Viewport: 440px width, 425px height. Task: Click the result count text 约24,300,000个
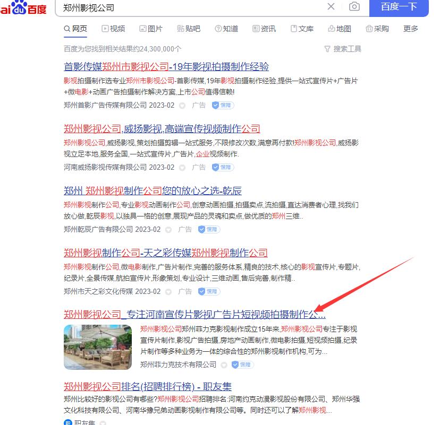[157, 49]
